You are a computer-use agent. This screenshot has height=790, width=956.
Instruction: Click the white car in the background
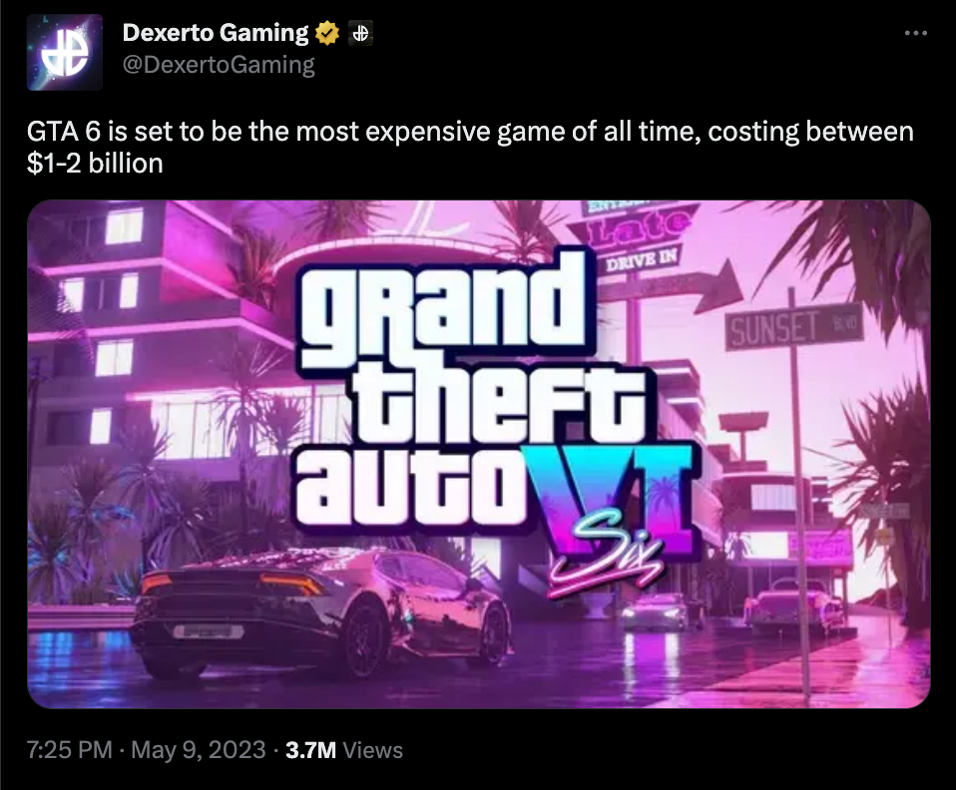(x=654, y=610)
